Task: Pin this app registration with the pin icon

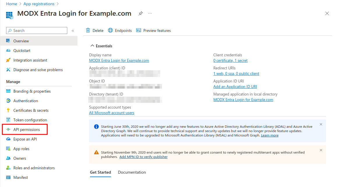Action: [x=141, y=13]
